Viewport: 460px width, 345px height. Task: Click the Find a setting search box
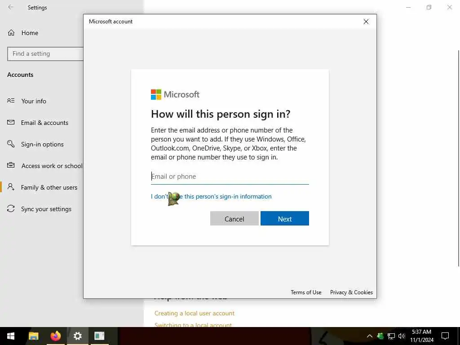[45, 54]
